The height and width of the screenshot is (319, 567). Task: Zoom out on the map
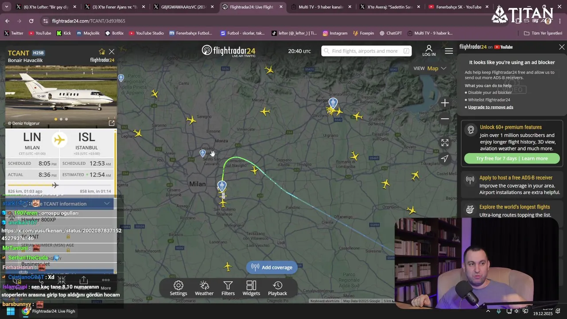tap(445, 119)
